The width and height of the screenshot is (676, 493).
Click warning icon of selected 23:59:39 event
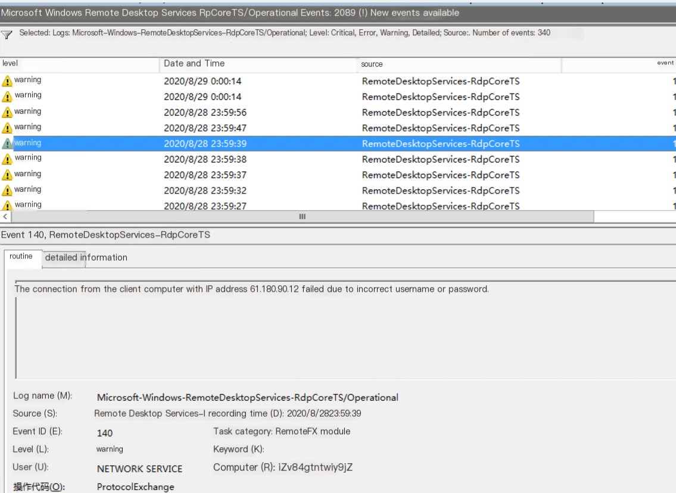[x=7, y=143]
